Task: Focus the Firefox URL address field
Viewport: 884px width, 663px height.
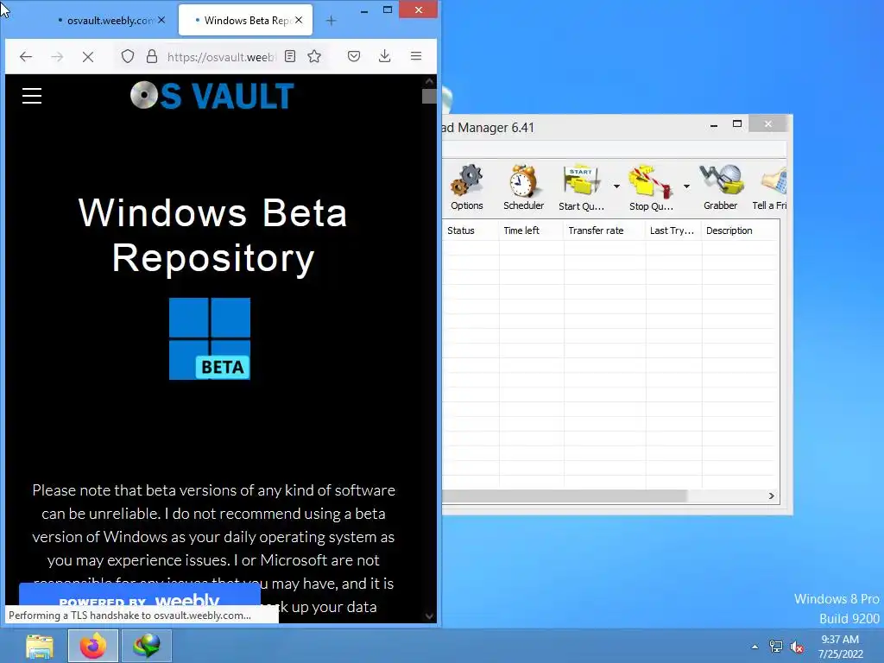Action: point(221,56)
